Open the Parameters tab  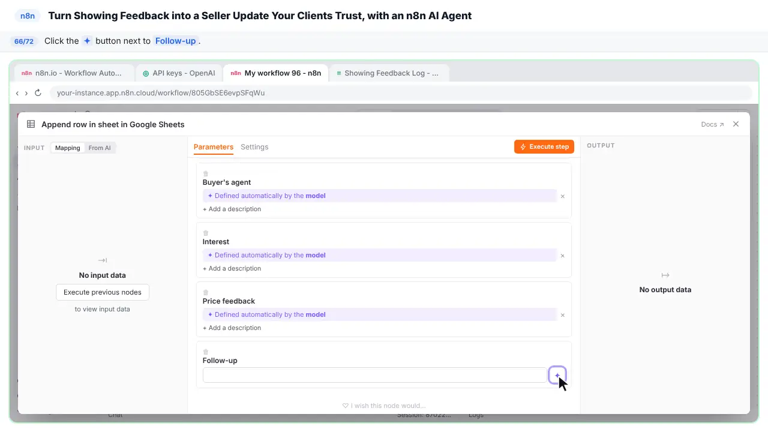click(214, 147)
